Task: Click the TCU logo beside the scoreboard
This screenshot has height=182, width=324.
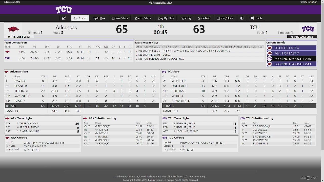Action: point(308,29)
